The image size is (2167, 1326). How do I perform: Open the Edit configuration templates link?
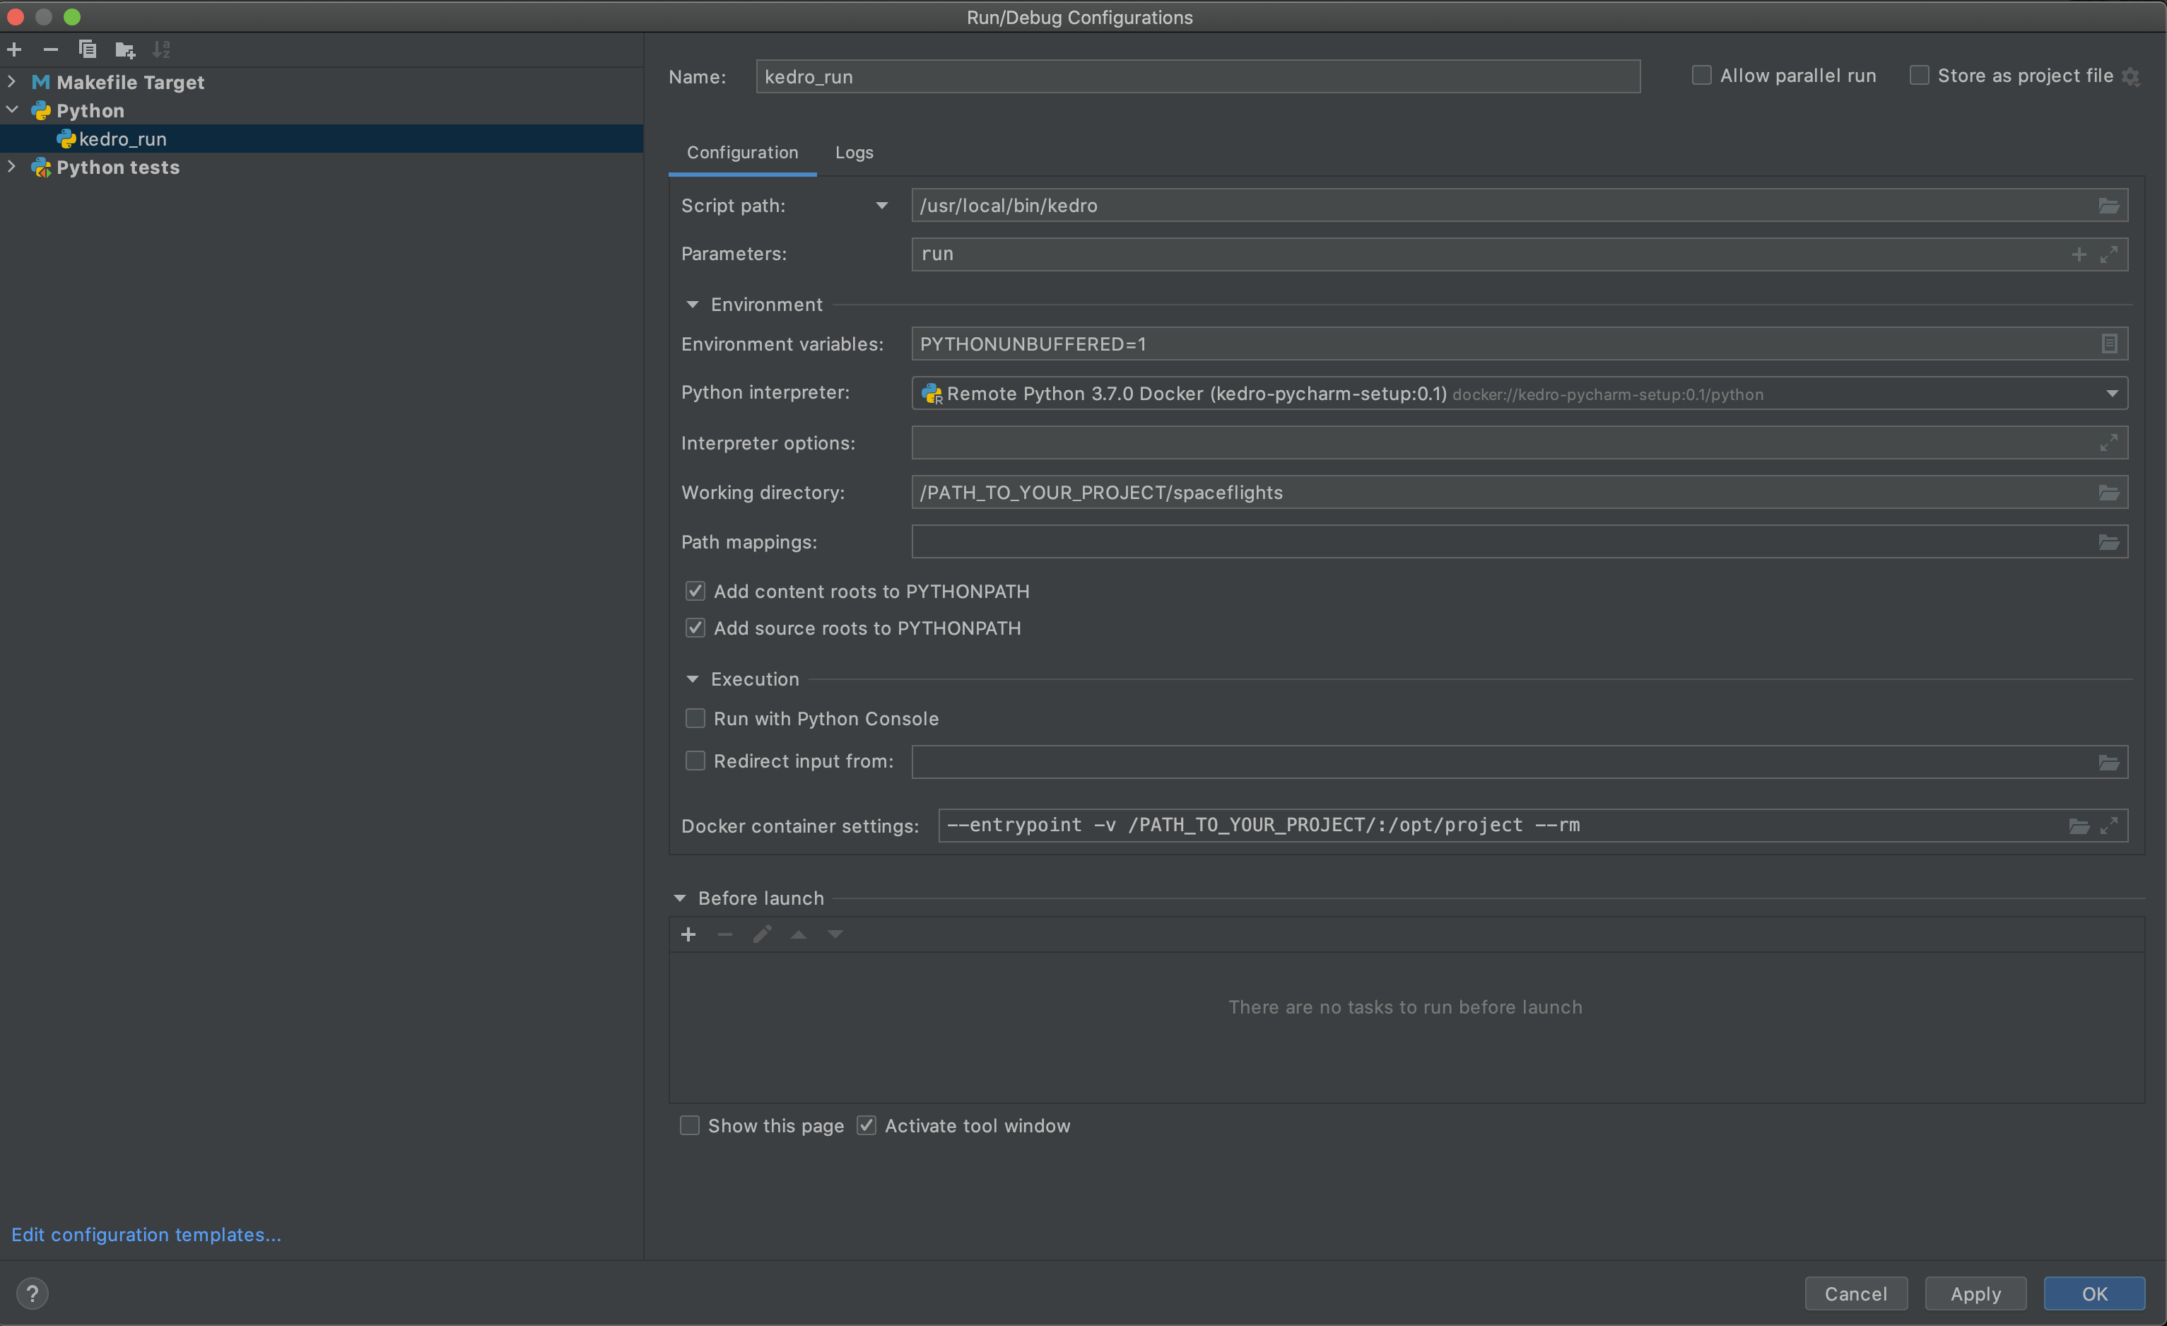tap(146, 1233)
